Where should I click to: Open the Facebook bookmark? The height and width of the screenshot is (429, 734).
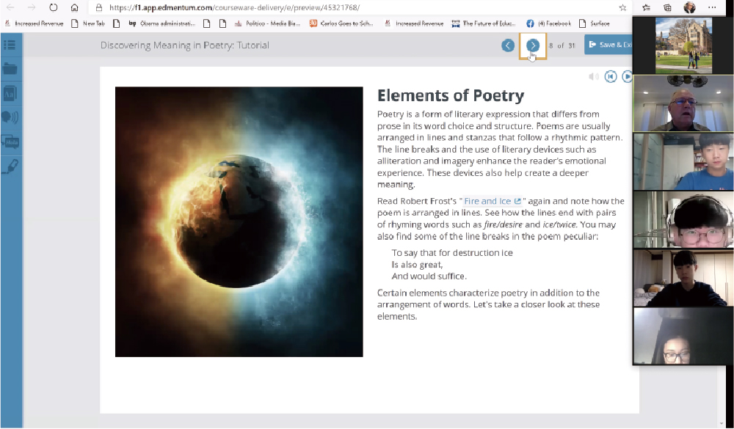[548, 23]
